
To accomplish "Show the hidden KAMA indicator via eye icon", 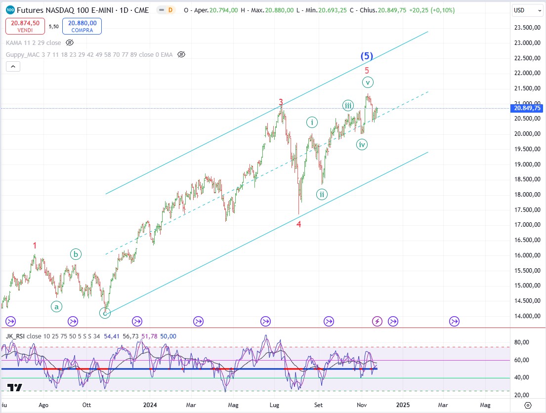I will [x=70, y=43].
